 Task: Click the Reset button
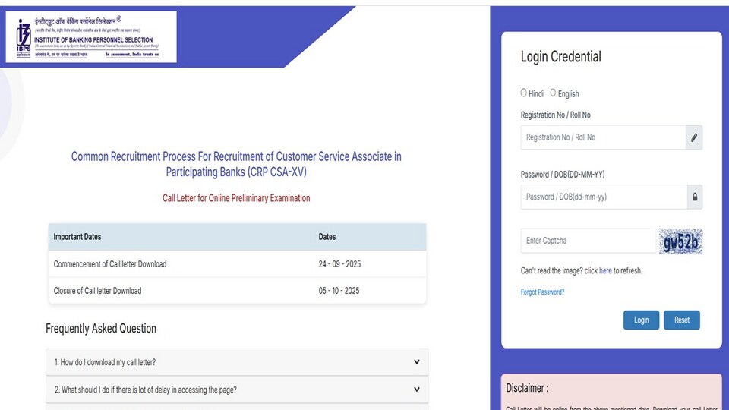coord(682,320)
